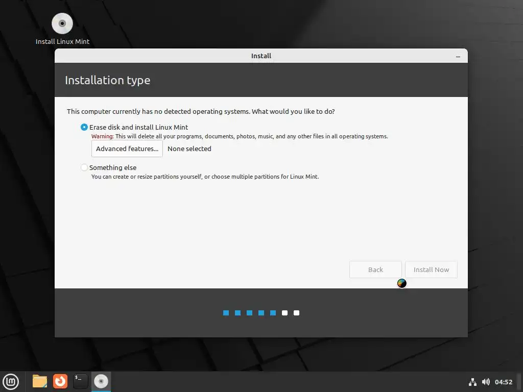
Task: Open the terminal from the panel
Action: pyautogui.click(x=80, y=381)
